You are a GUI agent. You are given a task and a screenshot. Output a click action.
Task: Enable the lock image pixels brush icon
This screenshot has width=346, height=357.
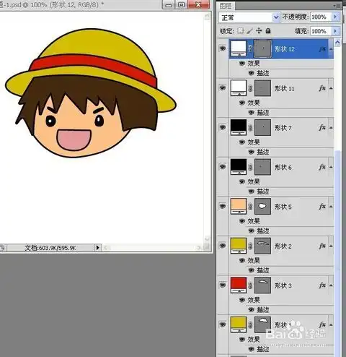[250, 31]
